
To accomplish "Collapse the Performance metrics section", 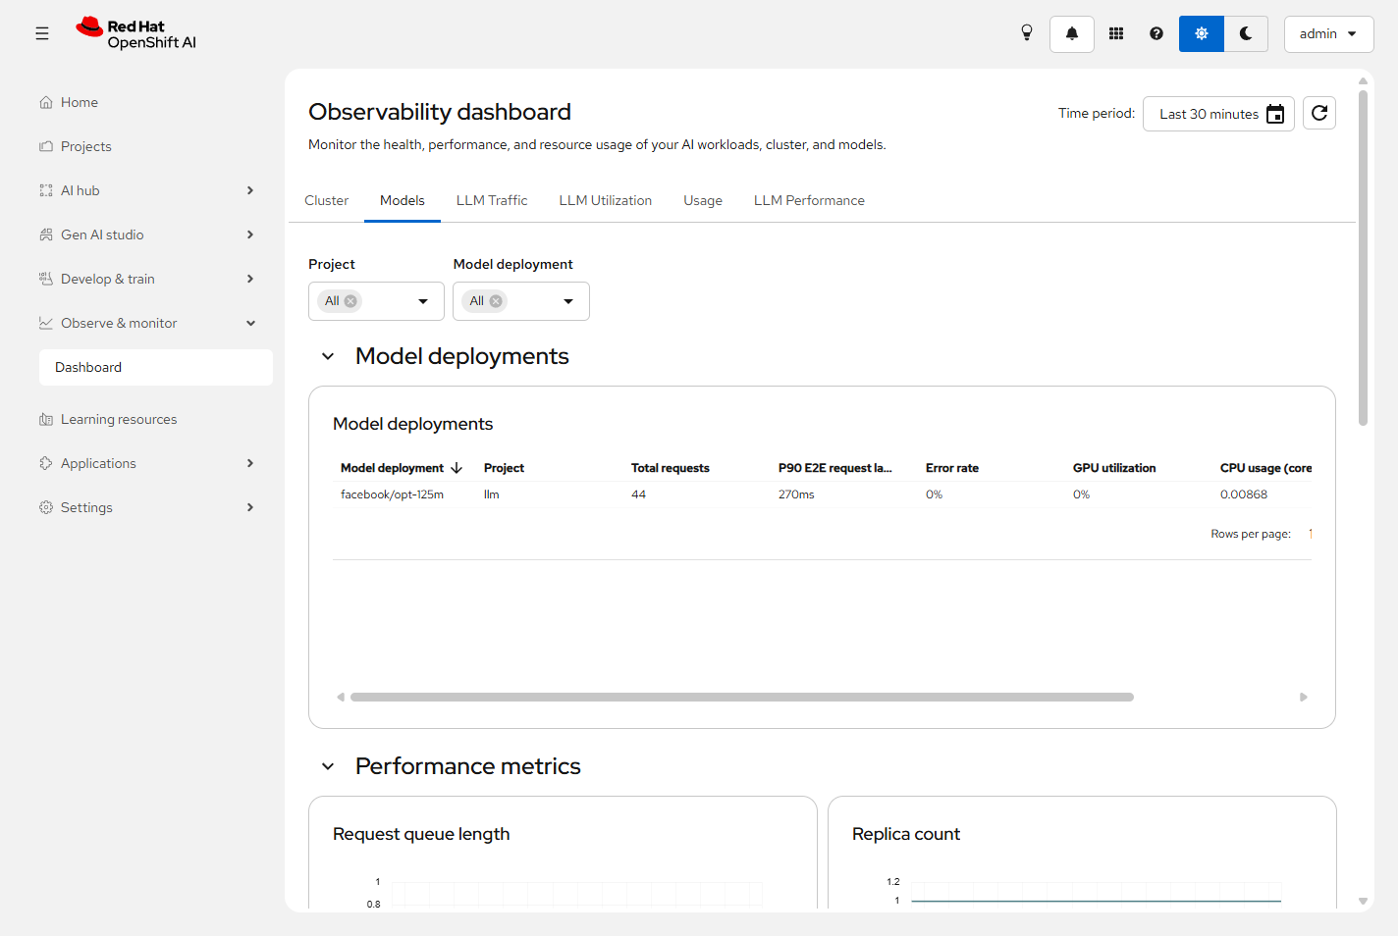I will tap(328, 766).
